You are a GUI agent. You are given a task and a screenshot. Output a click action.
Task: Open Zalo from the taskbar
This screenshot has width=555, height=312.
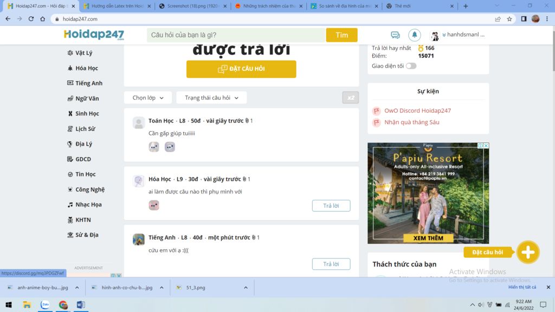pyautogui.click(x=45, y=304)
